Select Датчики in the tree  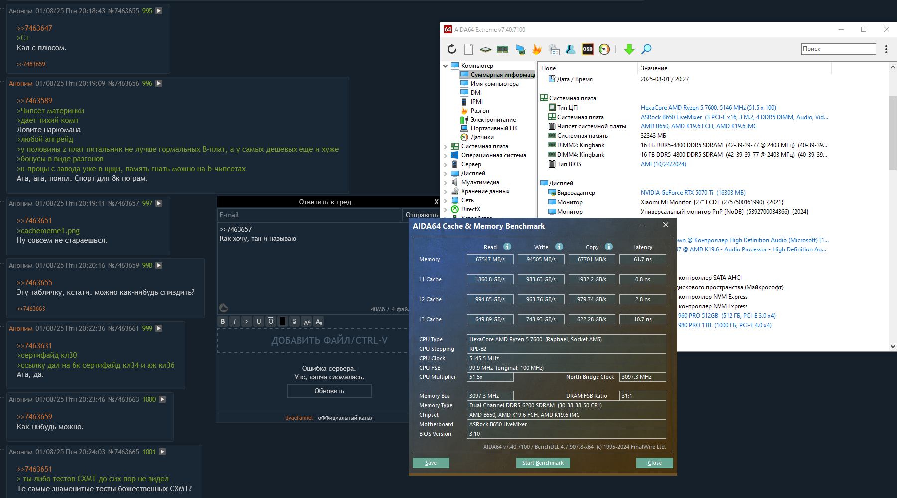pos(482,137)
